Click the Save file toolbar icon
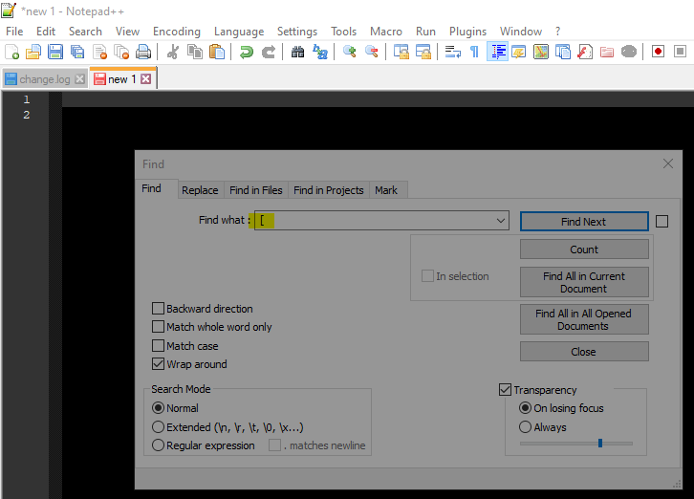This screenshot has width=694, height=499. tap(55, 52)
